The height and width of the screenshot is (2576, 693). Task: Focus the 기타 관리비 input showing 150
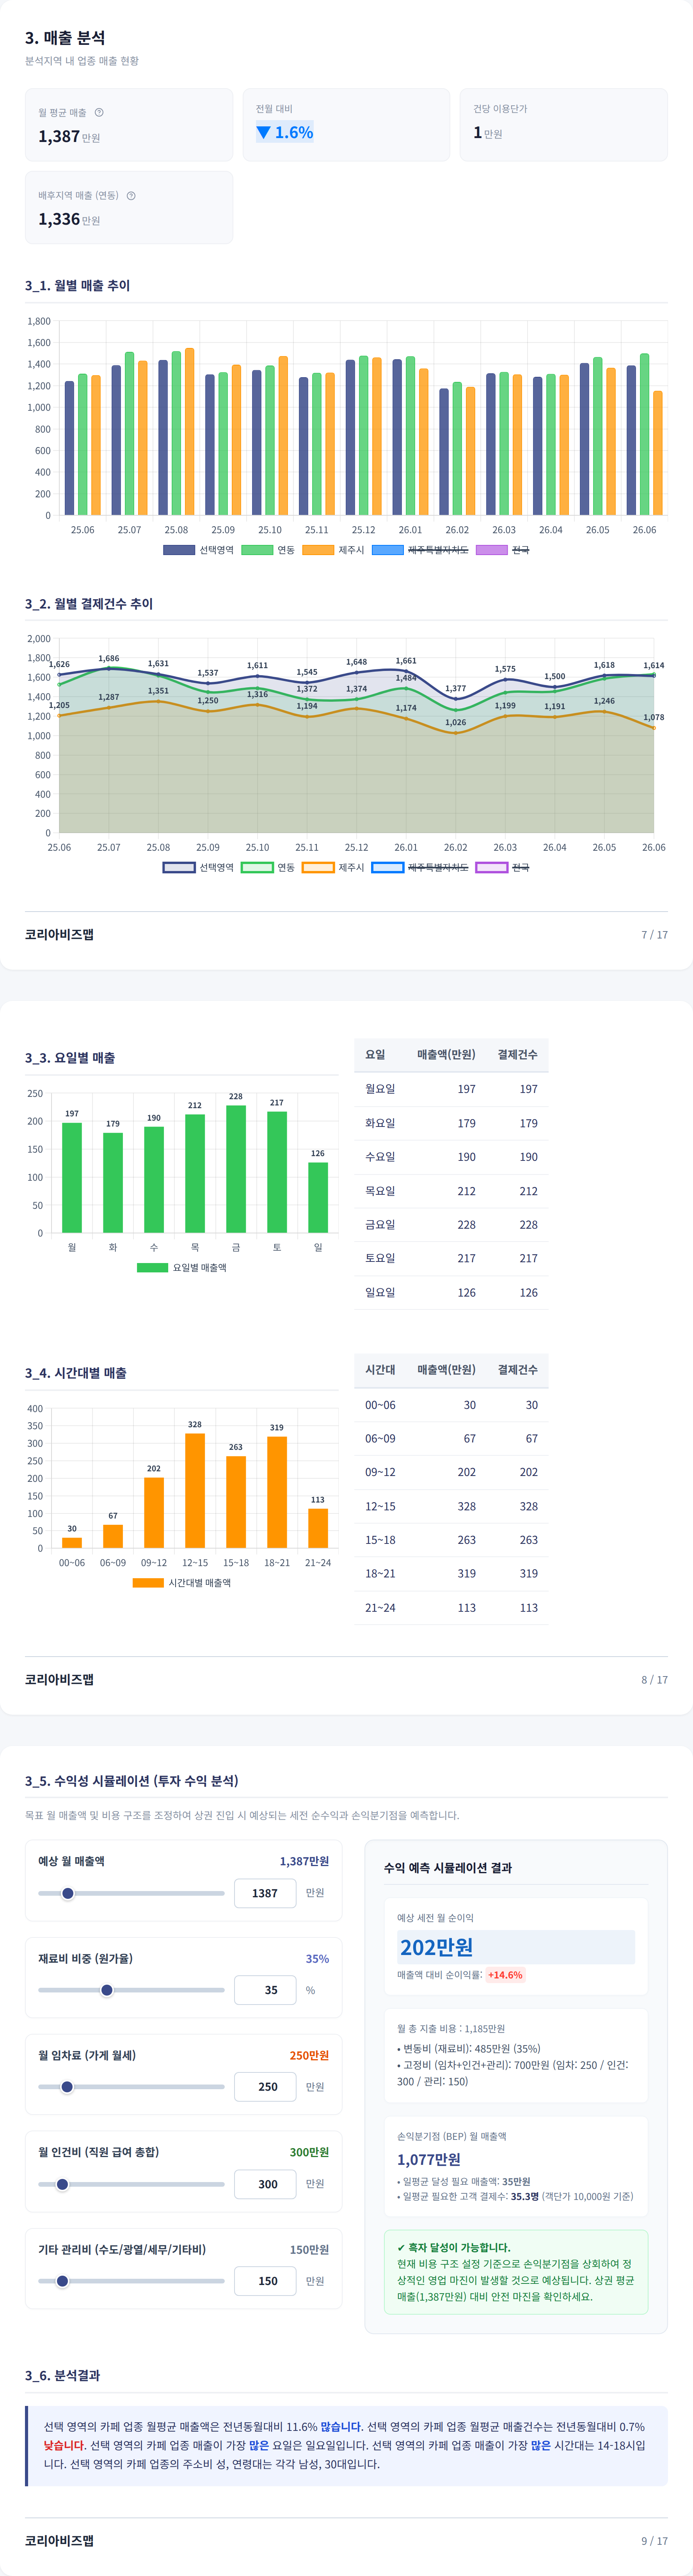(x=265, y=2281)
